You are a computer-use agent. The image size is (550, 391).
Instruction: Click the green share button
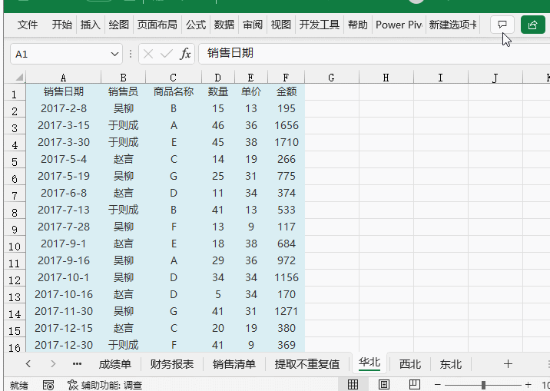(x=532, y=25)
